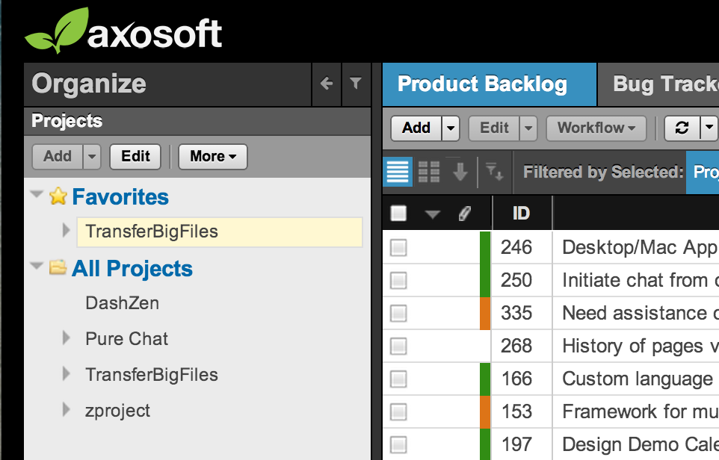
Task: Click ID cell 268
Action: (516, 346)
